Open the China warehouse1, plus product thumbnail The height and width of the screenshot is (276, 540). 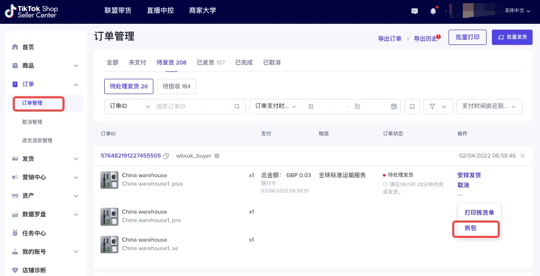click(x=109, y=180)
